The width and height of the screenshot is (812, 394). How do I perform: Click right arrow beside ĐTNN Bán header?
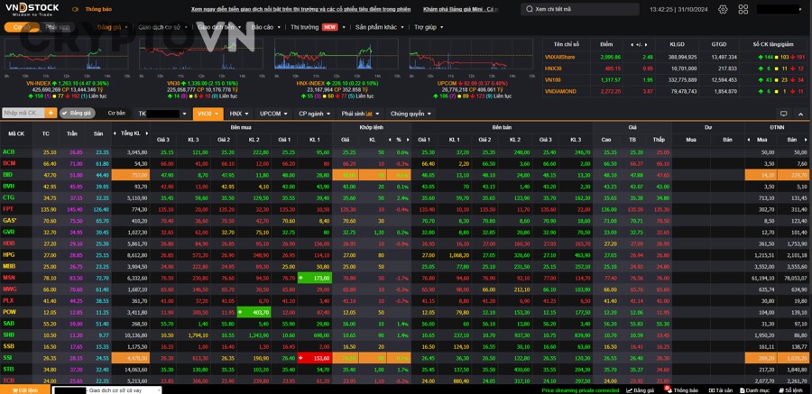point(807,140)
